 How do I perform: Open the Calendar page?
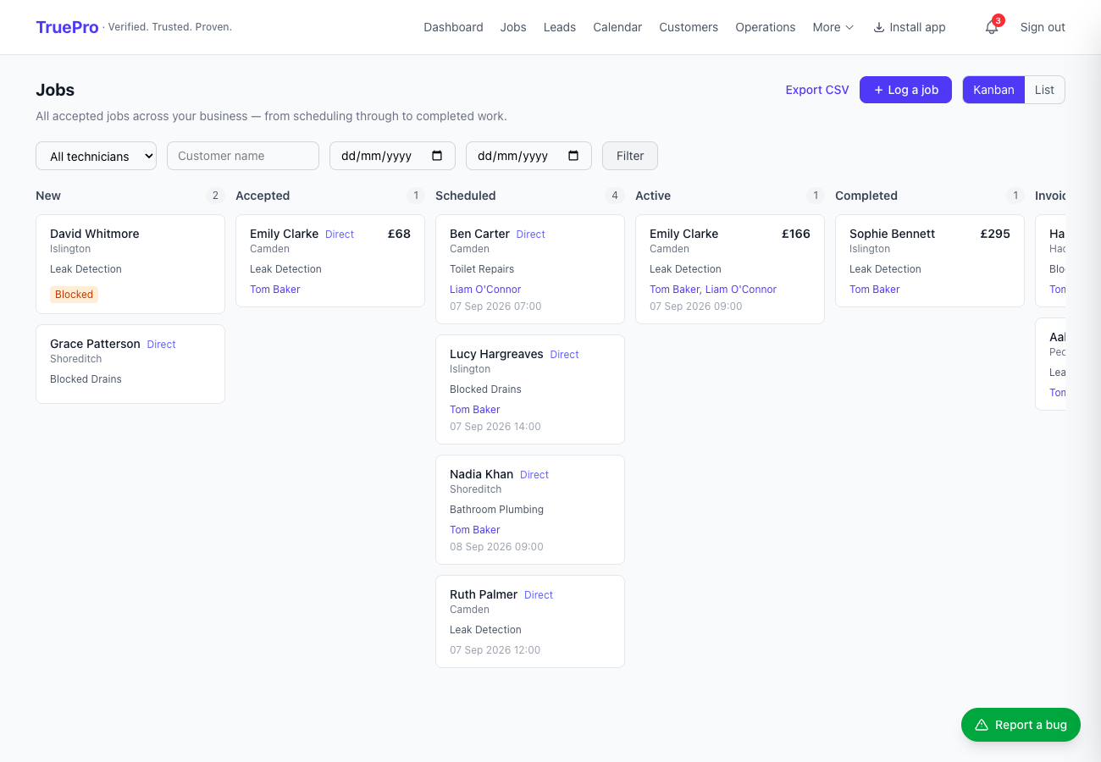(x=617, y=27)
